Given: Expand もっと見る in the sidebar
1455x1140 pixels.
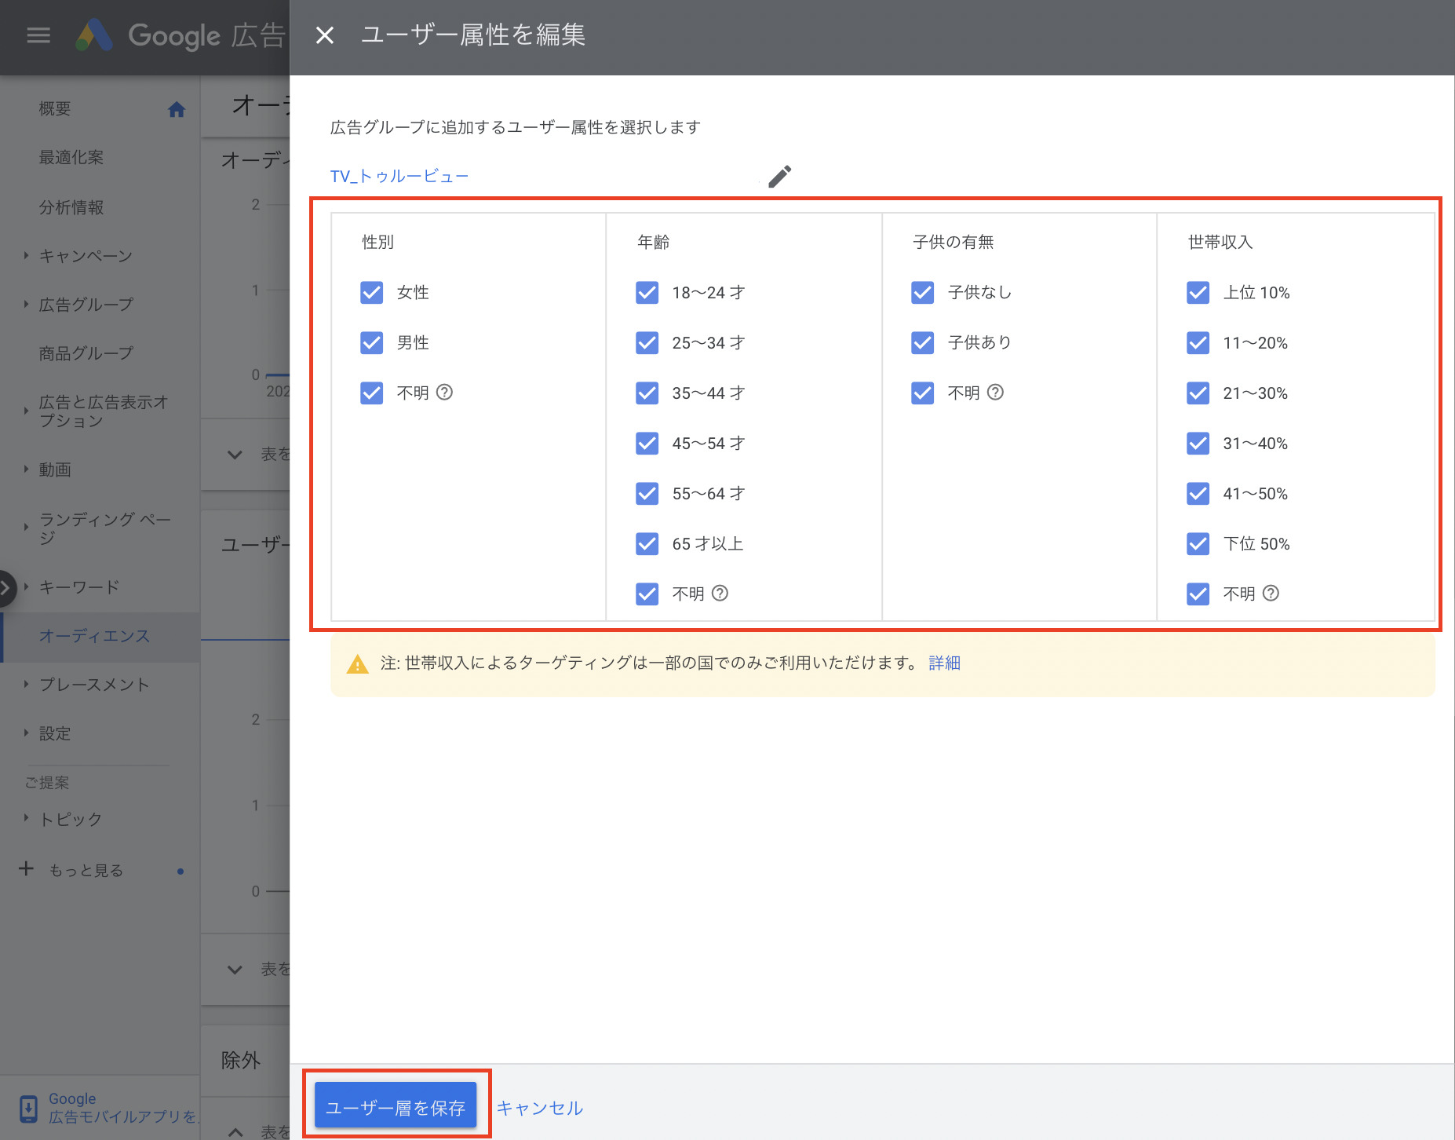Looking at the screenshot, I should point(84,870).
